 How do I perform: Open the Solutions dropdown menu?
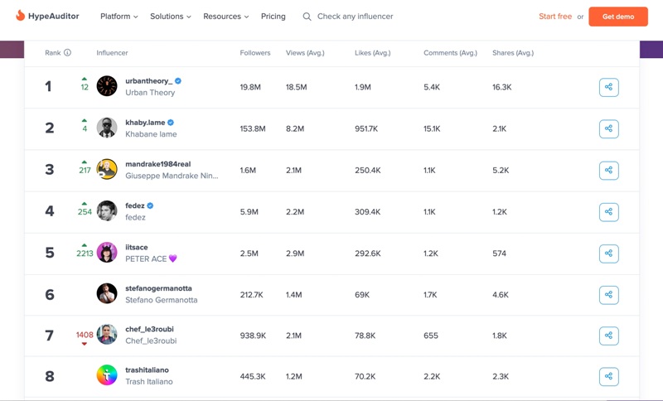(170, 17)
